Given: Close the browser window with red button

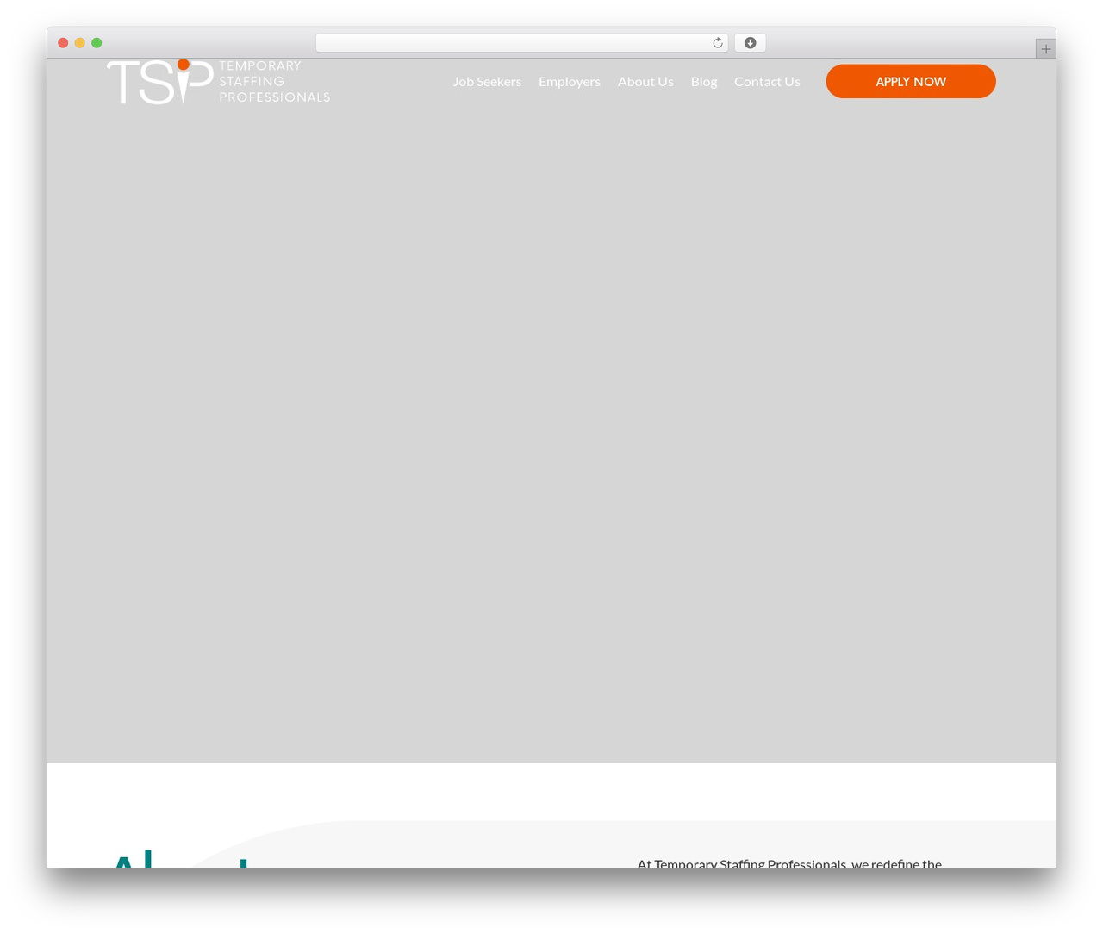Looking at the screenshot, I should tap(63, 43).
